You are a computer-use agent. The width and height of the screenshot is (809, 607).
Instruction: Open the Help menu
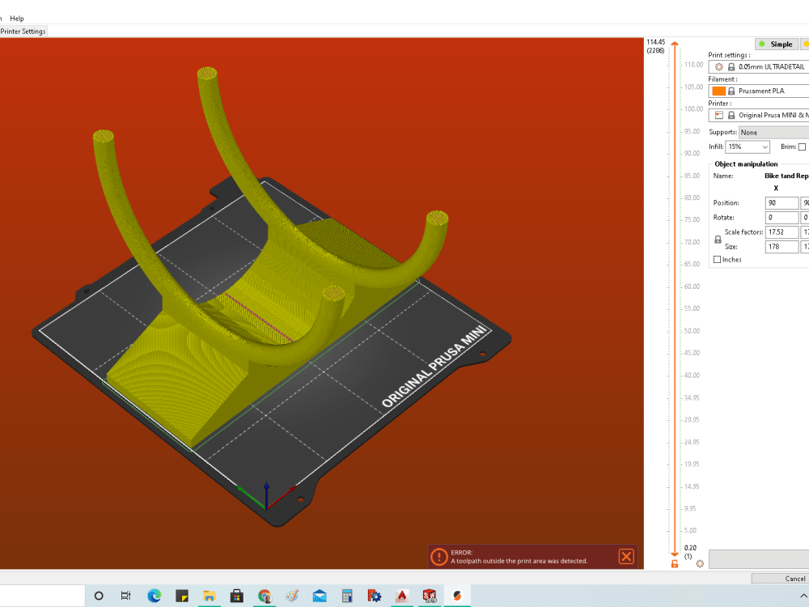[x=15, y=18]
